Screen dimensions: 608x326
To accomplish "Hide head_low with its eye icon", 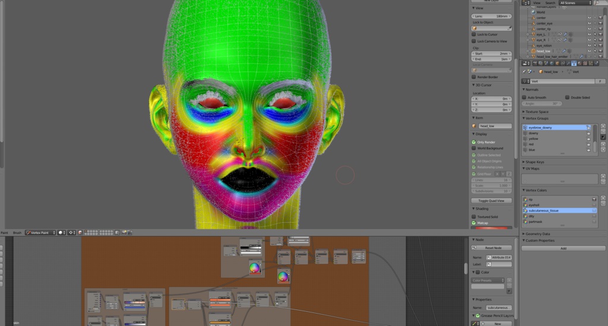I will pos(590,51).
